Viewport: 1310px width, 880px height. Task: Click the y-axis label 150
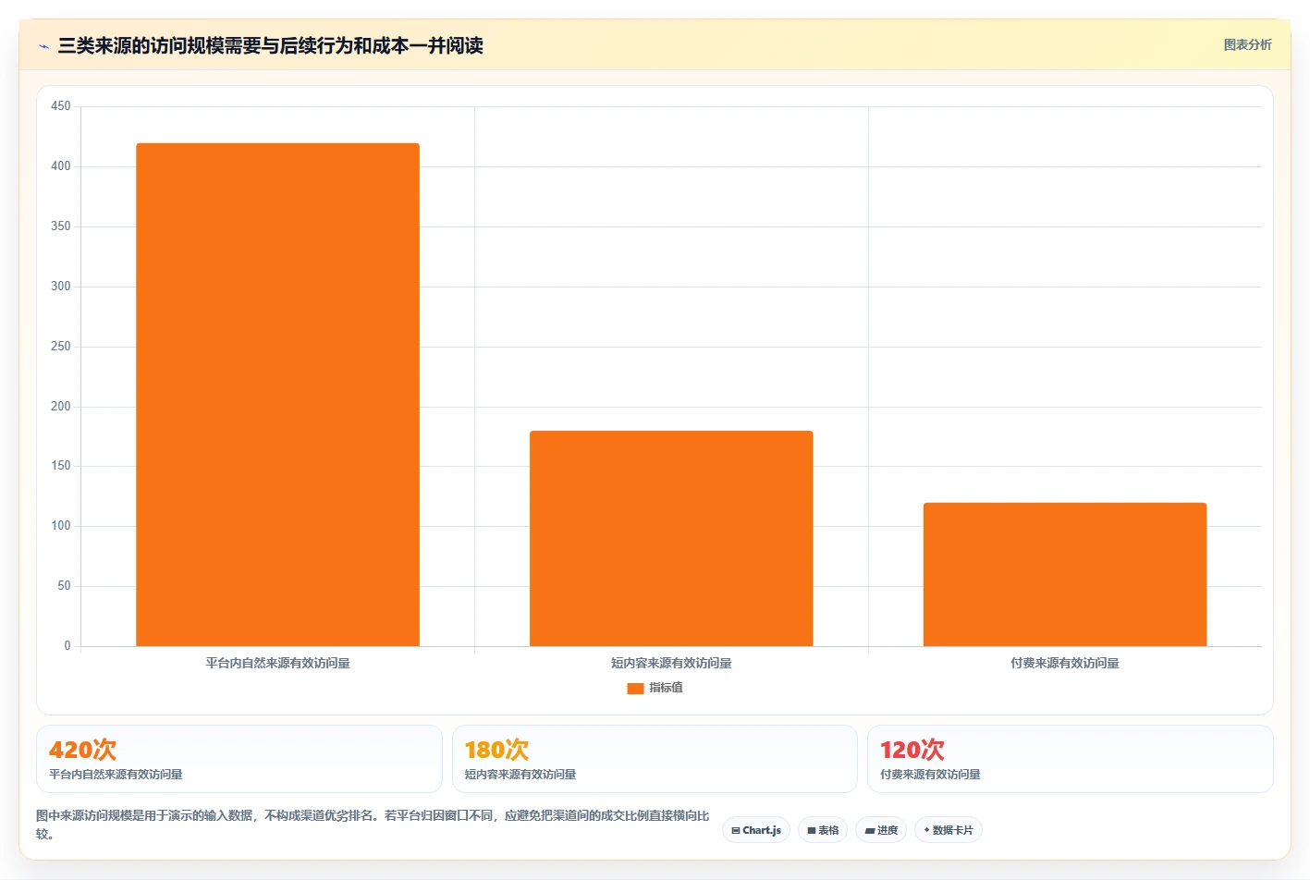coord(61,466)
